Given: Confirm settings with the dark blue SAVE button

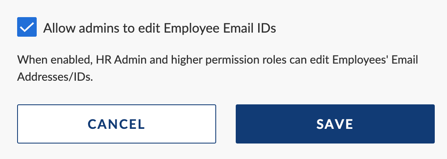Looking at the screenshot, I should click(x=335, y=124).
